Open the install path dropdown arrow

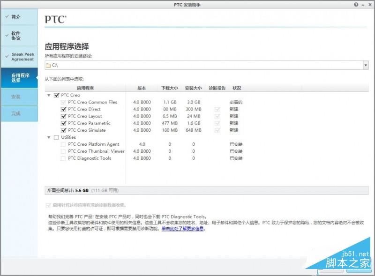[366, 65]
